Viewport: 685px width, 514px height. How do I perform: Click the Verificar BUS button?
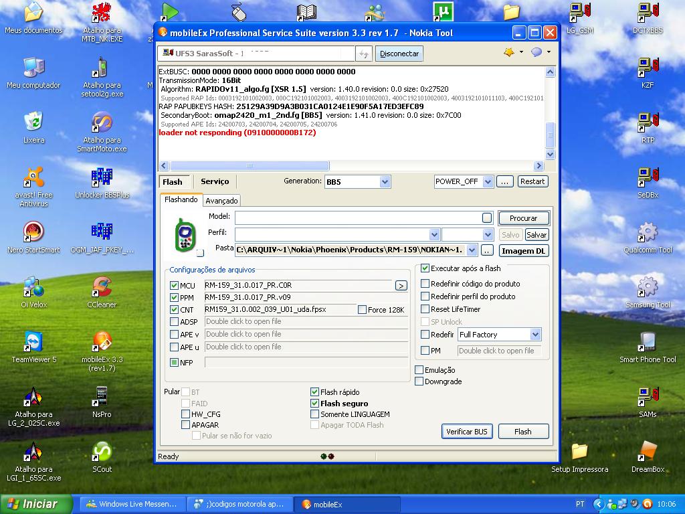(x=466, y=432)
